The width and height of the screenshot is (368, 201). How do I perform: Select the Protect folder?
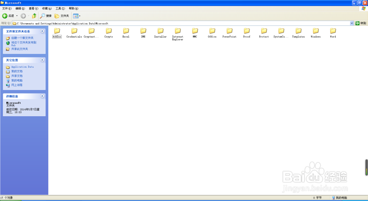pos(264,33)
